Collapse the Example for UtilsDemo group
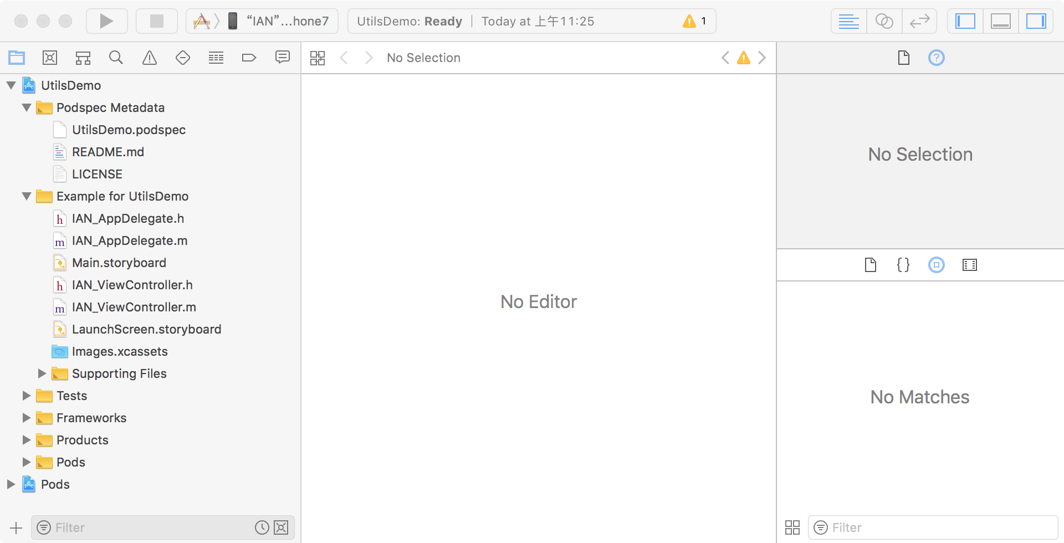Screen dimensions: 1064x543 coord(27,196)
